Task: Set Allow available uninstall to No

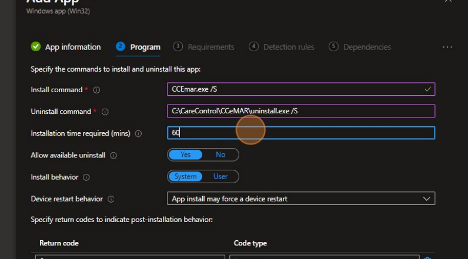Action: click(220, 154)
